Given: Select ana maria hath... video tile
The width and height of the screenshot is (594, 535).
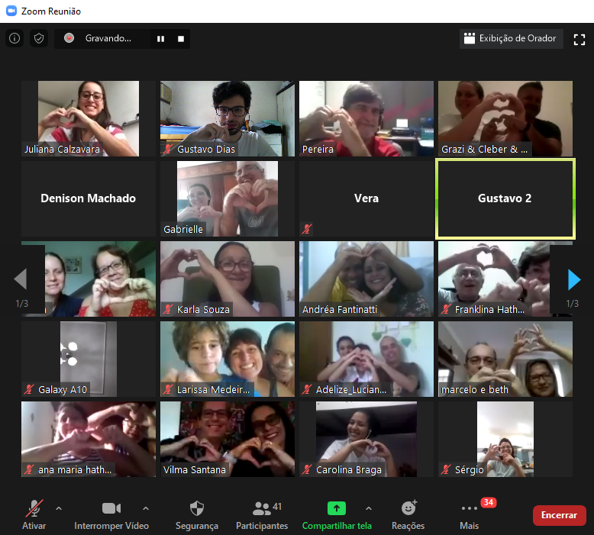Looking at the screenshot, I should click(89, 439).
